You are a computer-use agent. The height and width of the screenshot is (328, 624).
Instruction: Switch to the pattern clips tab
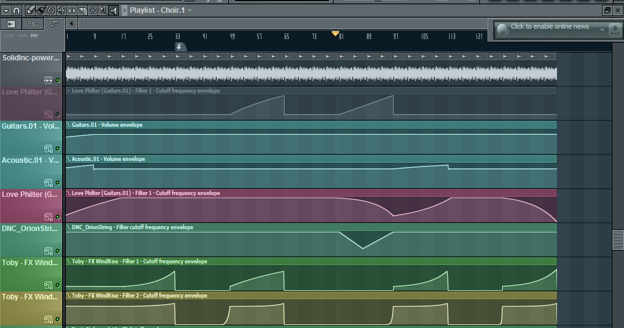(x=54, y=24)
